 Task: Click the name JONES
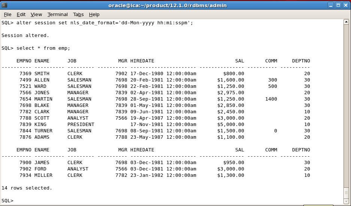coord(42,93)
